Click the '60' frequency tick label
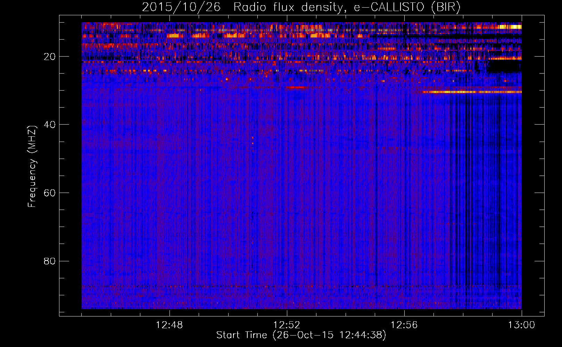Viewport: 562px width, 347px height. [x=50, y=193]
